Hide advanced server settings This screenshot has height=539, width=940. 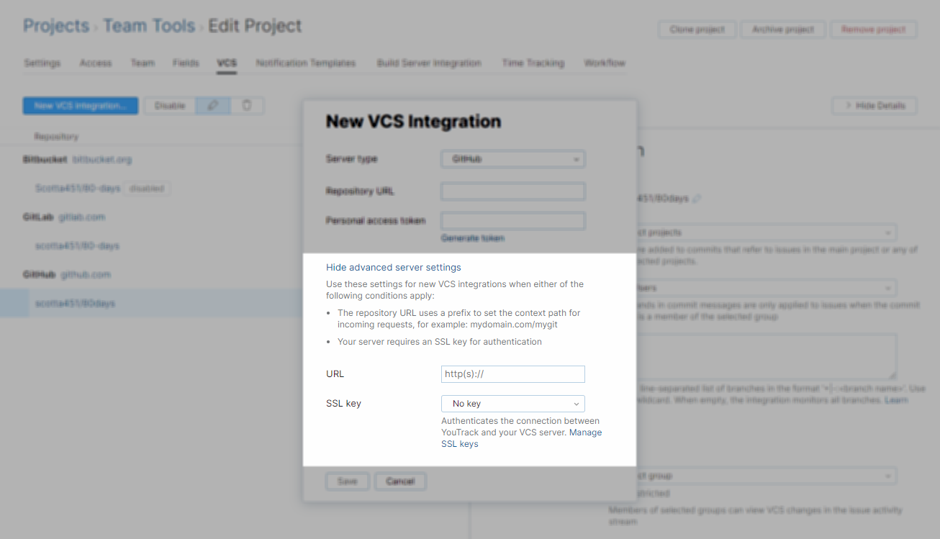point(393,267)
